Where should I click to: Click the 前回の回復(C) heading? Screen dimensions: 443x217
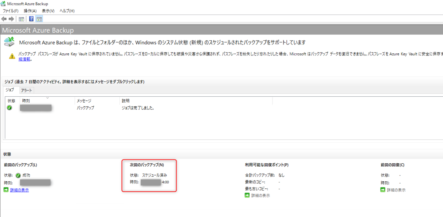(392, 165)
